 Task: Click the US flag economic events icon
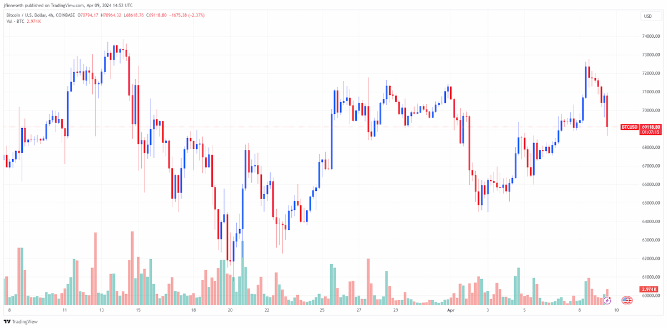(x=626, y=300)
